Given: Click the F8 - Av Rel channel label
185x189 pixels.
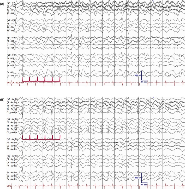Looking at the screenshot, I should coord(12,122).
